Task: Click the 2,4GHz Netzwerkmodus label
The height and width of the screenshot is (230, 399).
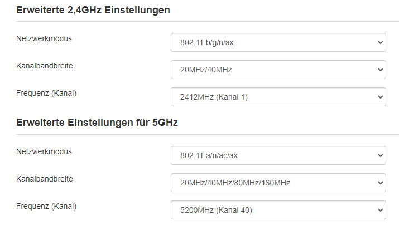Action: 44,38
